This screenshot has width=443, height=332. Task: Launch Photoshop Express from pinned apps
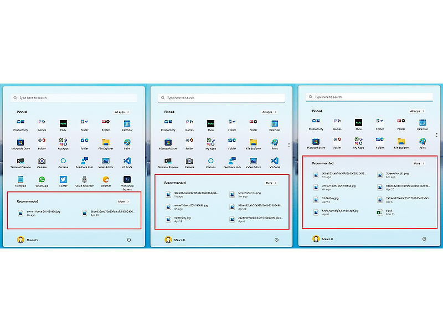127,180
